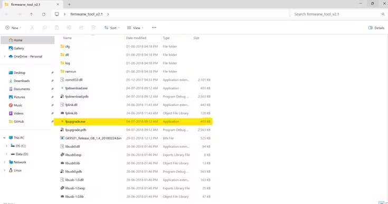Click the Delete trash icon
388x204 pixels.
click(x=93, y=27)
